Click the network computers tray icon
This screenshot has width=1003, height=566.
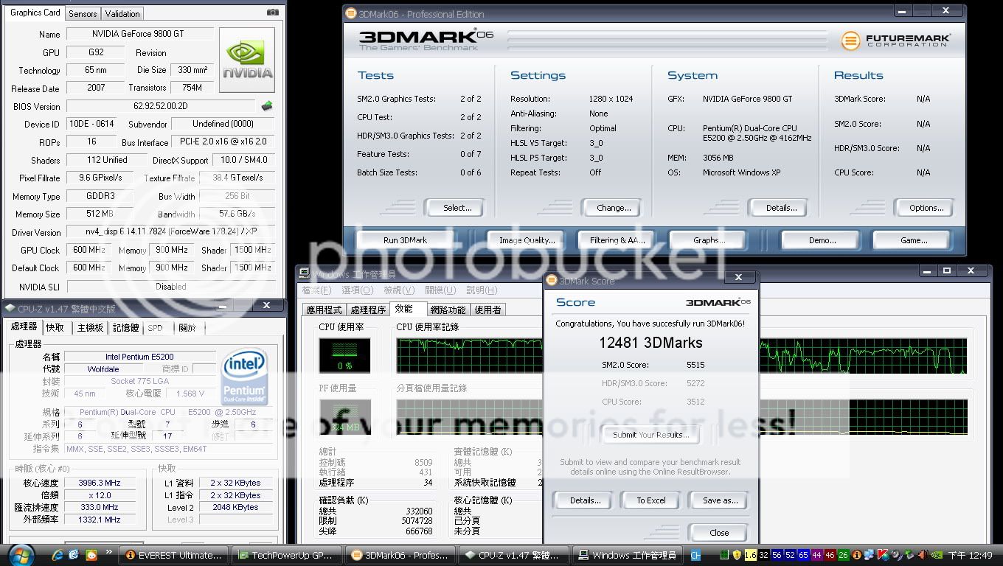tap(870, 555)
